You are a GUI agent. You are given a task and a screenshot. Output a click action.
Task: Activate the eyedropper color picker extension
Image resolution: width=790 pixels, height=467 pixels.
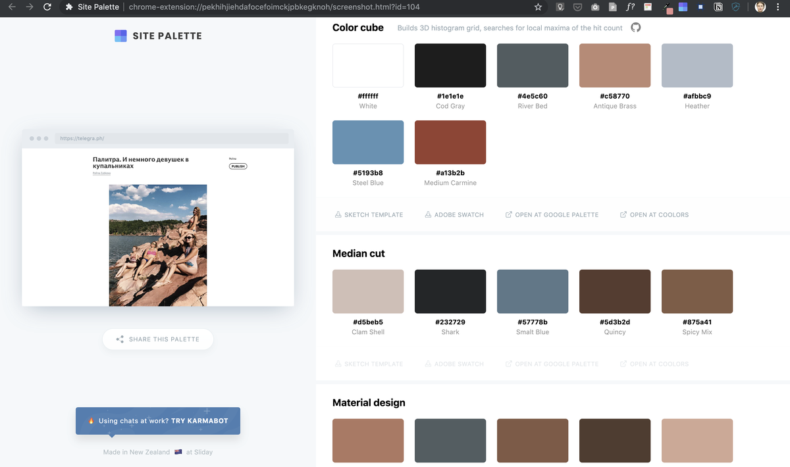click(x=667, y=8)
